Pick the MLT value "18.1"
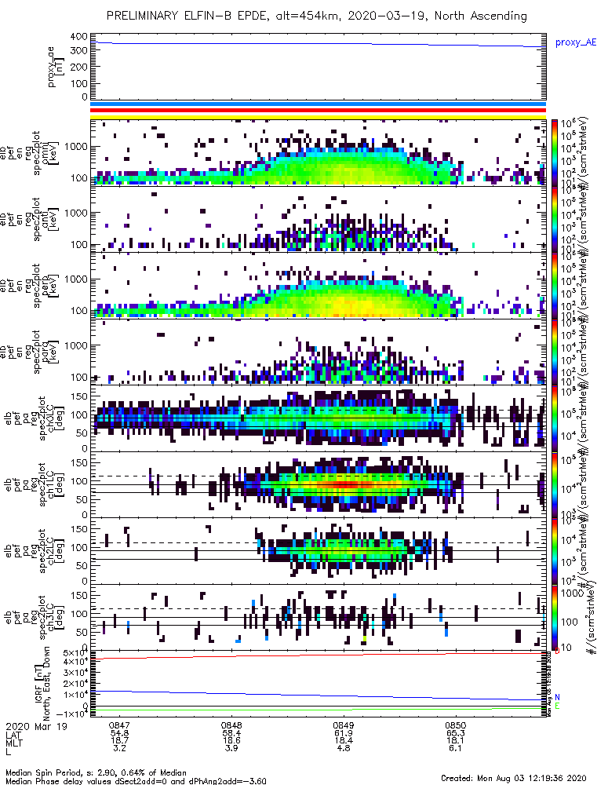The height and width of the screenshot is (785, 608). tap(455, 740)
